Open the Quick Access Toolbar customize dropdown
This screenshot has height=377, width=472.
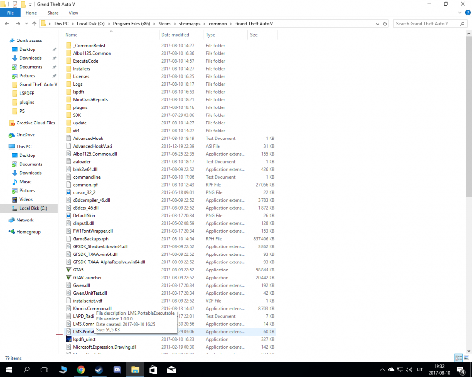pos(30,5)
